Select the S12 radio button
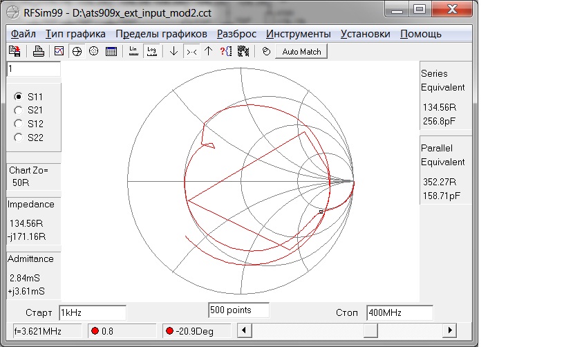Image resolution: width=564 pixels, height=347 pixels. 18,124
